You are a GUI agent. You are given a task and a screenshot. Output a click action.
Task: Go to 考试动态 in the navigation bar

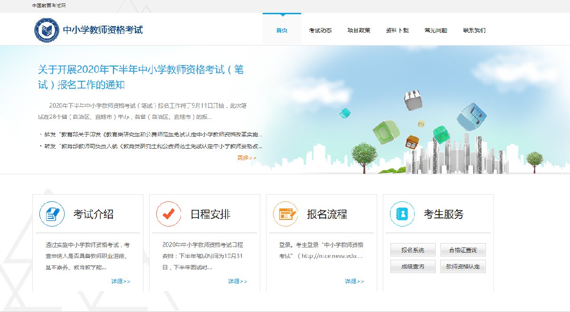(x=320, y=30)
